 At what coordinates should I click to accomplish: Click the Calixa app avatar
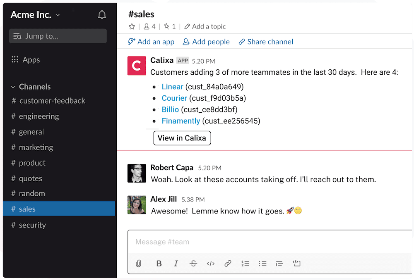pos(137,66)
